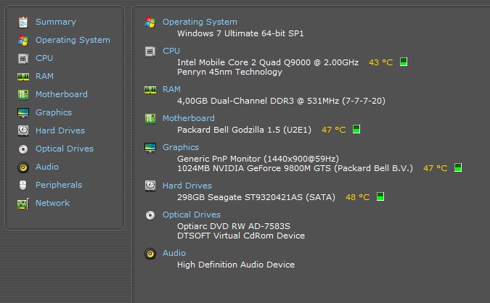Click the Graphics monitor icon in main panel
The image size is (490, 303).
pos(150,148)
